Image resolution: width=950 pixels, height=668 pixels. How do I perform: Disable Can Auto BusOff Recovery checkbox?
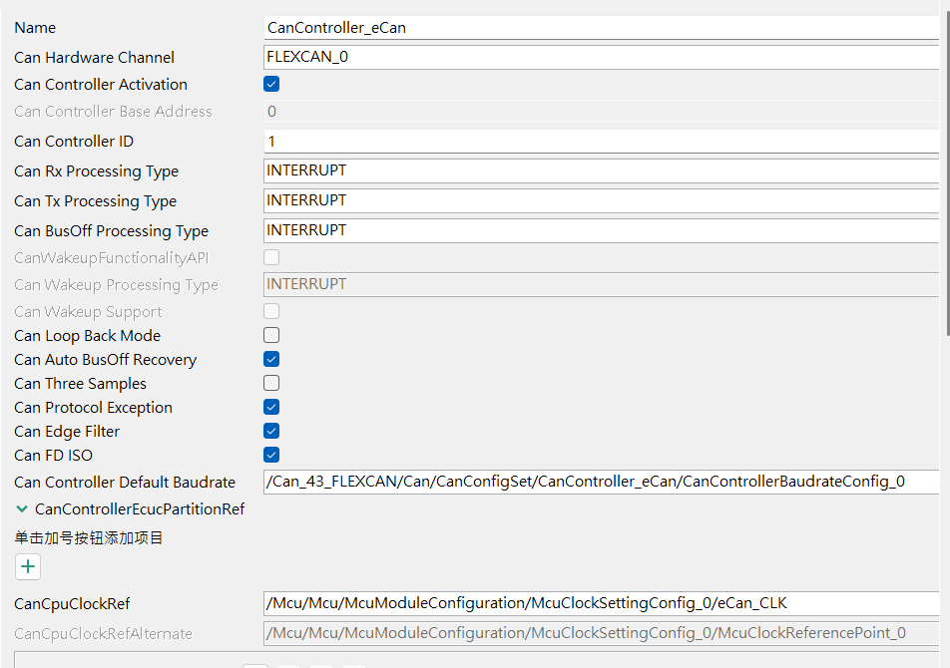click(271, 359)
